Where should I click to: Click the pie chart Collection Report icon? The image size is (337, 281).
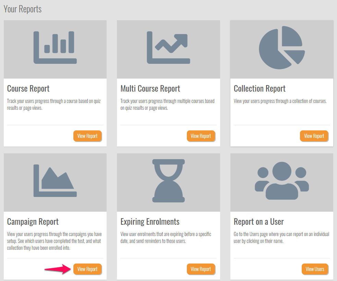coord(281,48)
